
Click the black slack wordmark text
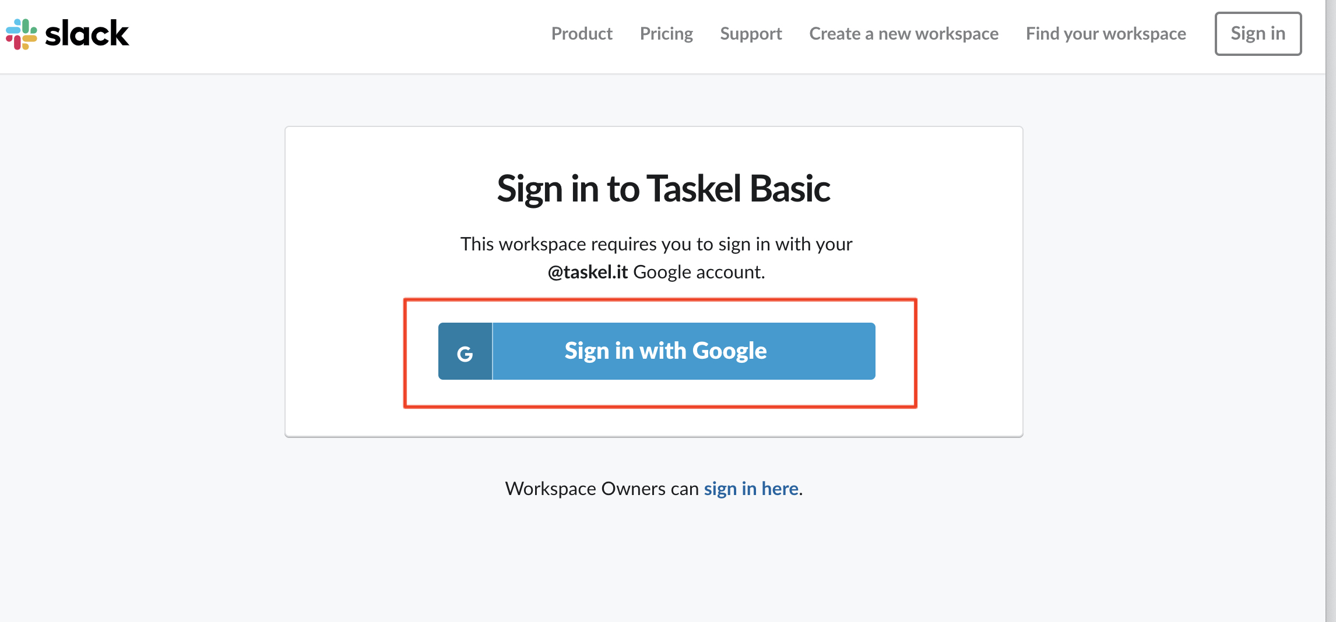[x=87, y=34]
